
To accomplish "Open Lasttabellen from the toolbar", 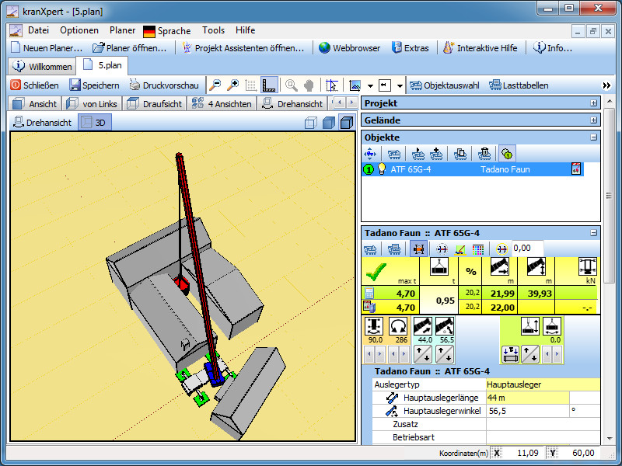I will click(519, 85).
